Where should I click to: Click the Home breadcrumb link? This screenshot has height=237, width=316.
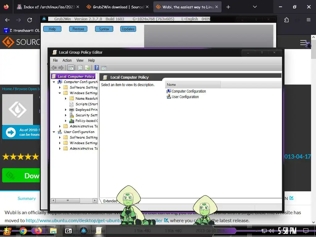7,89
